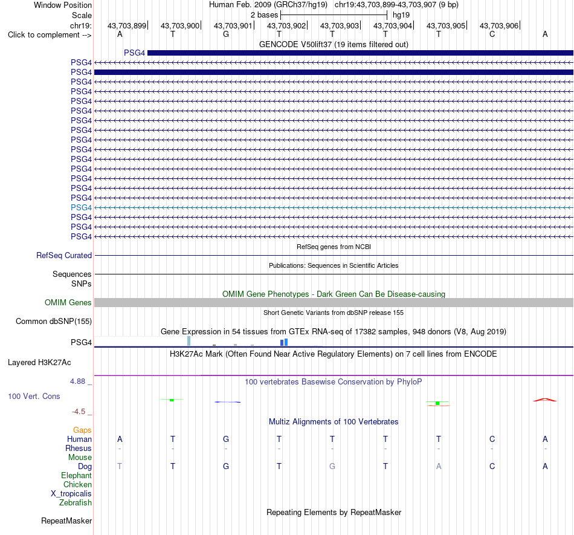This screenshot has width=574, height=535.
Task: Open "Multiz Alignments of 100 Vertebrates" title
Action: click(x=334, y=421)
